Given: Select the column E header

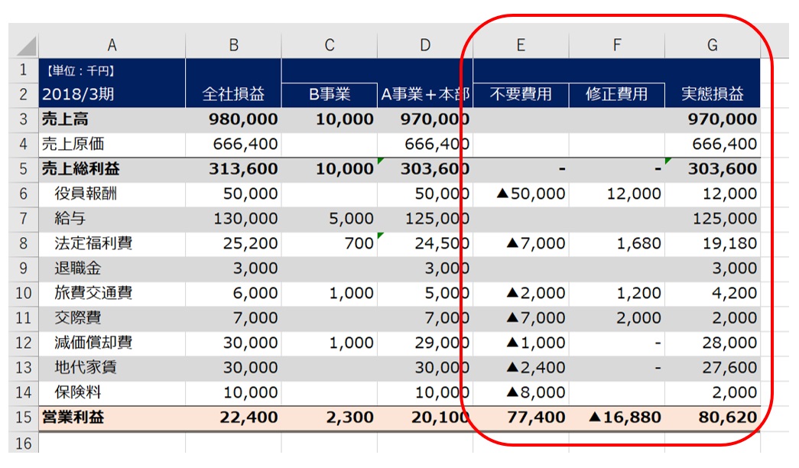Looking at the screenshot, I should 521,46.
